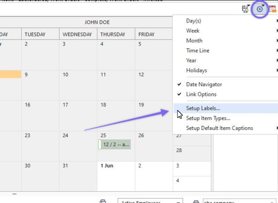Open the green appointment on the 25th
278x203 pixels.
(116, 144)
